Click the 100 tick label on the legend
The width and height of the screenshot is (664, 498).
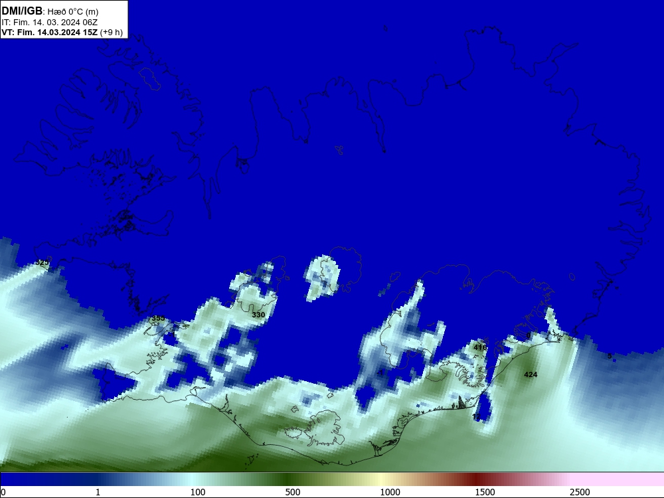[198, 492]
